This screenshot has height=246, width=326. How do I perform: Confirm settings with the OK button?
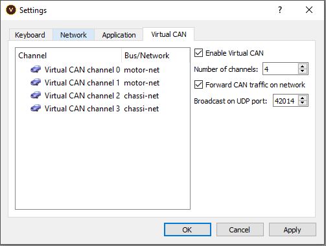click(x=187, y=230)
